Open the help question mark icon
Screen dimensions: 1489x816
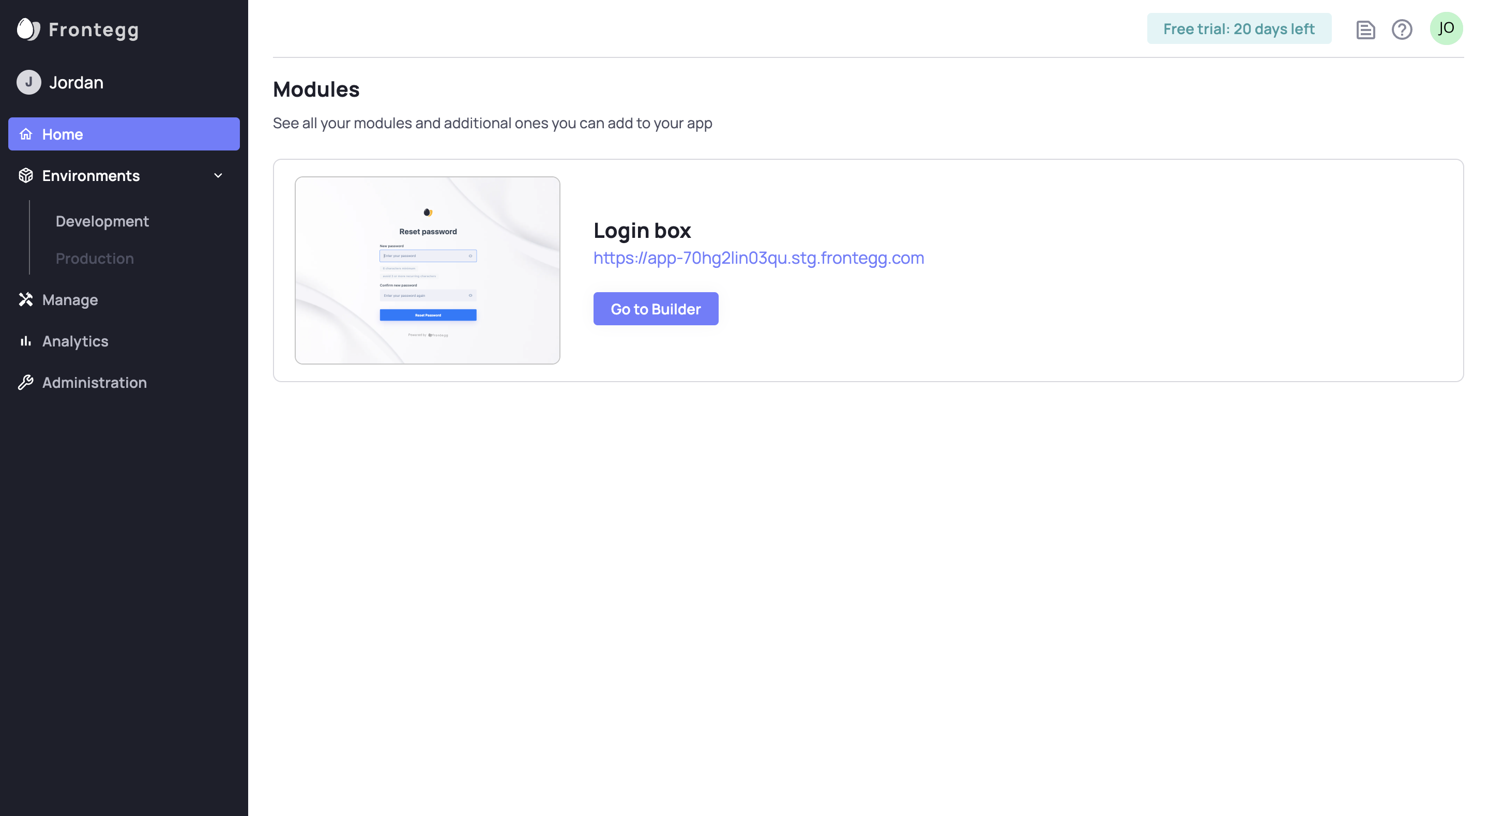1402,29
